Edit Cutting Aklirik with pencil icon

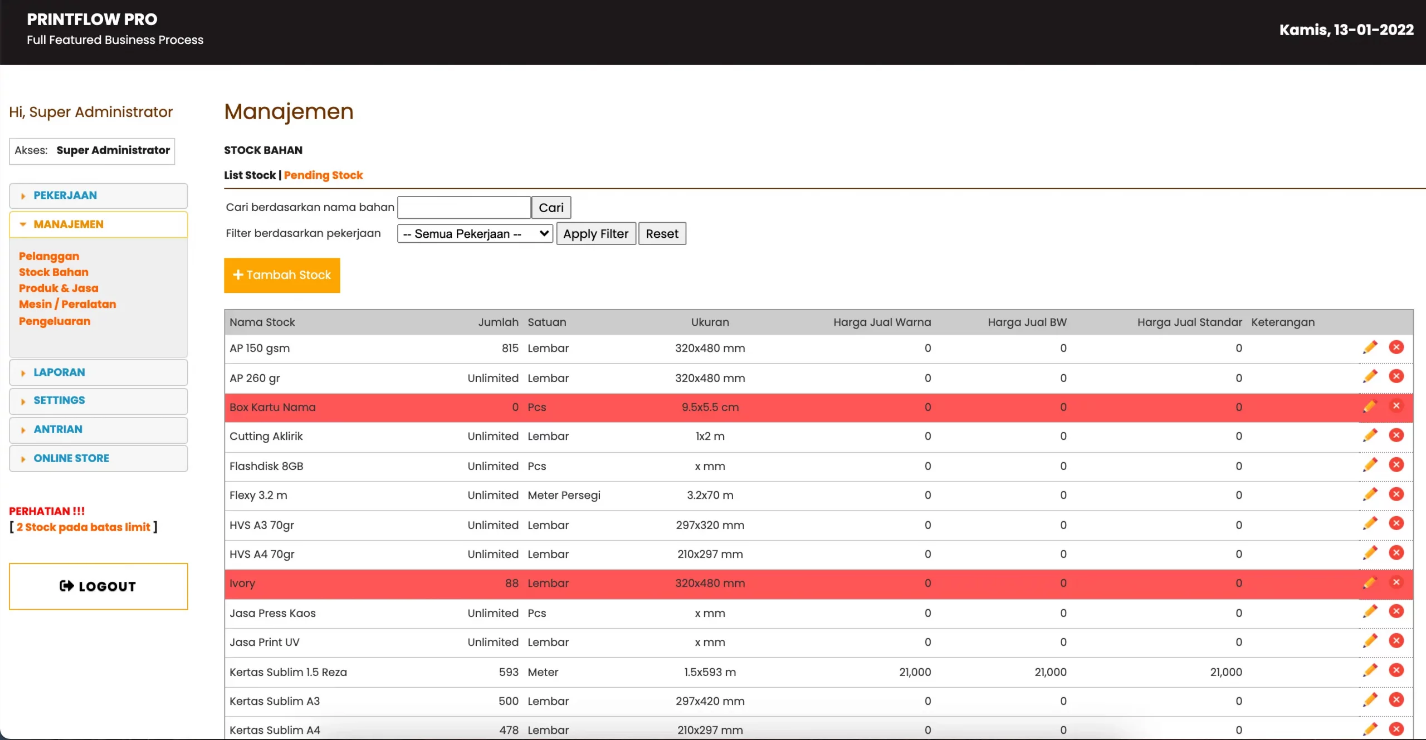(1370, 435)
